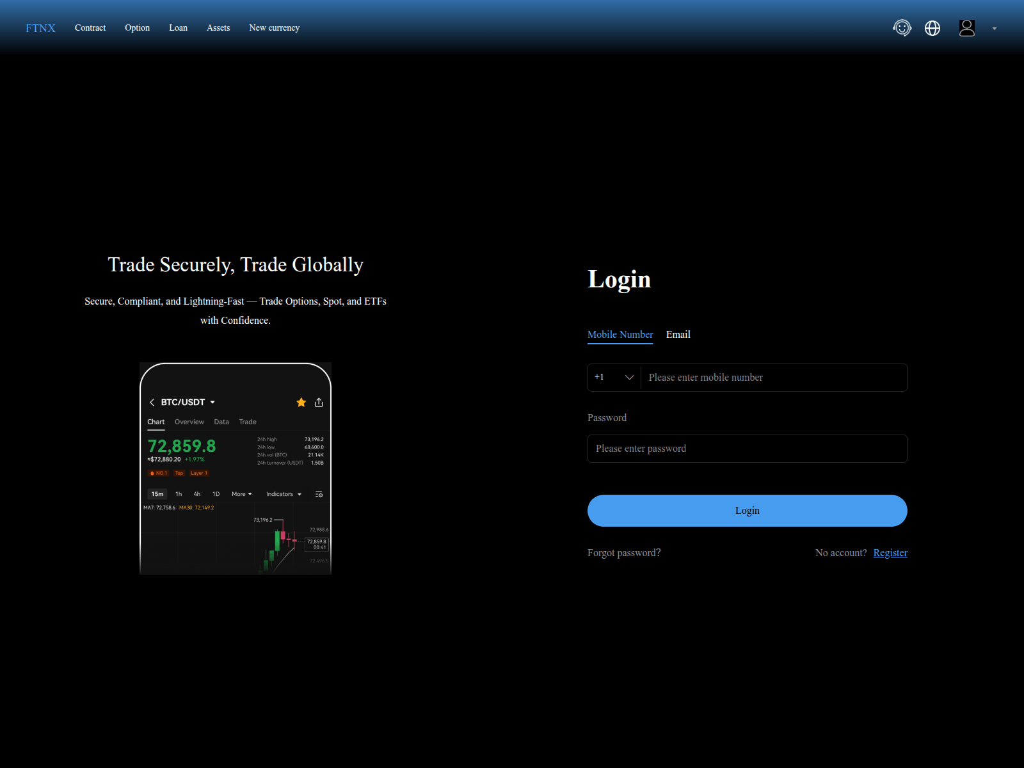Tap the share icon in the phone mockup
Screen dimensions: 1024x768
tap(319, 402)
